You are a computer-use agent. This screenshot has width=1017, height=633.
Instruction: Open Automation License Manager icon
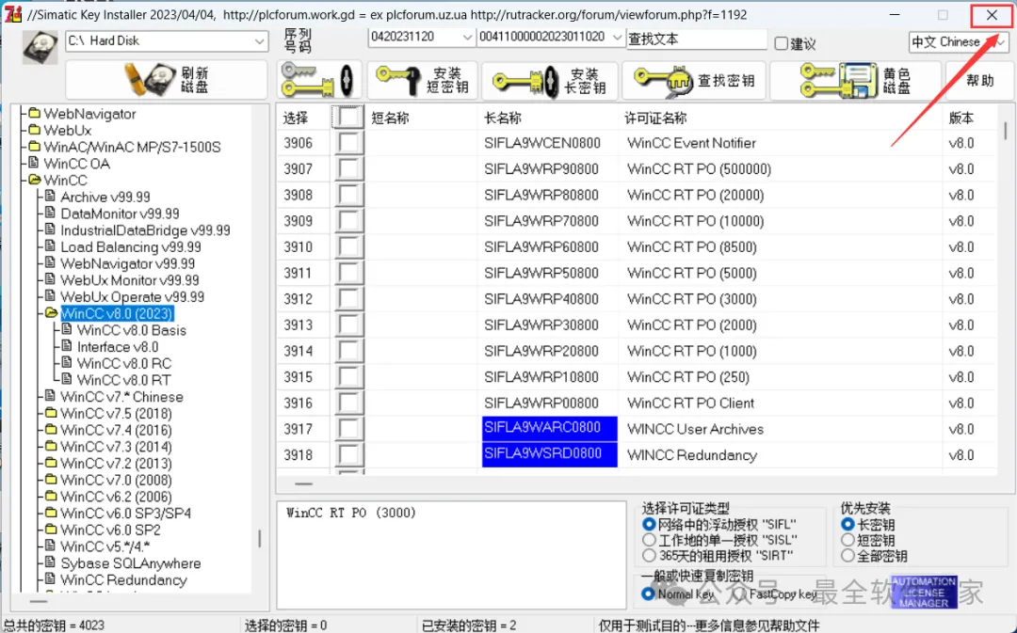tap(924, 592)
